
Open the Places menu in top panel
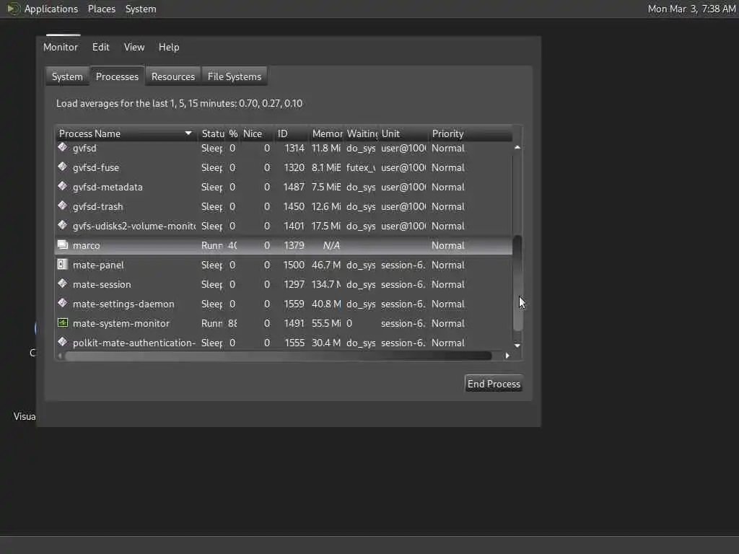[x=101, y=9]
